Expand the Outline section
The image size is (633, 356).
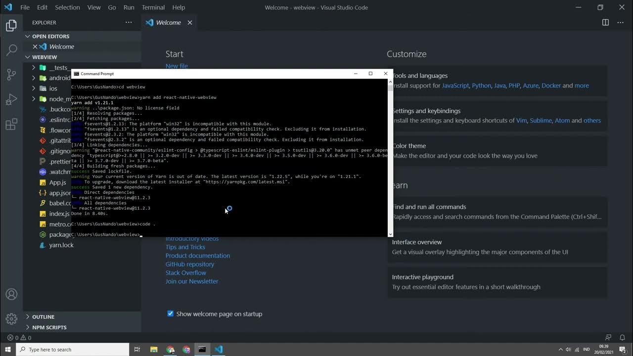coord(82,317)
